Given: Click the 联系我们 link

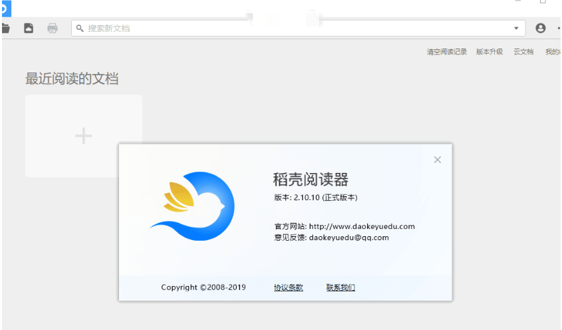Looking at the screenshot, I should 341,287.
